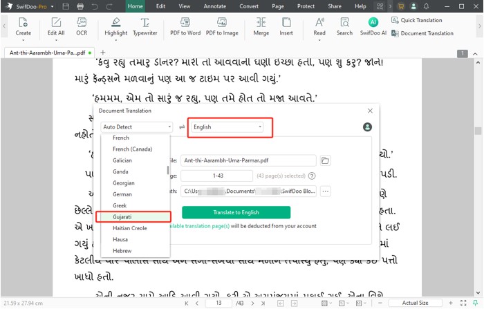Close the Document Translation dialog
Screen dimensions: 484x309
pyautogui.click(x=370, y=111)
